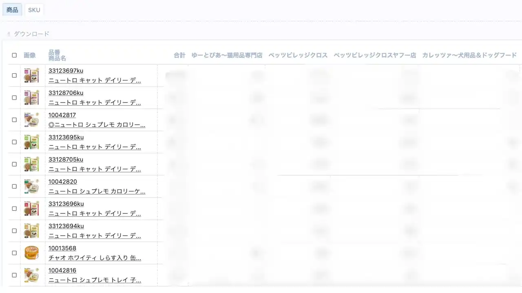The image size is (522, 293).
Task: Click the ダウンロード download button
Action: pyautogui.click(x=31, y=34)
